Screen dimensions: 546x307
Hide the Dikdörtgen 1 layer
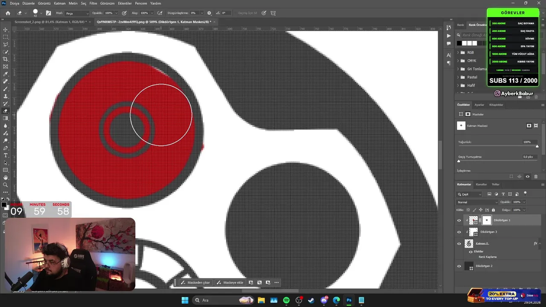(x=459, y=220)
